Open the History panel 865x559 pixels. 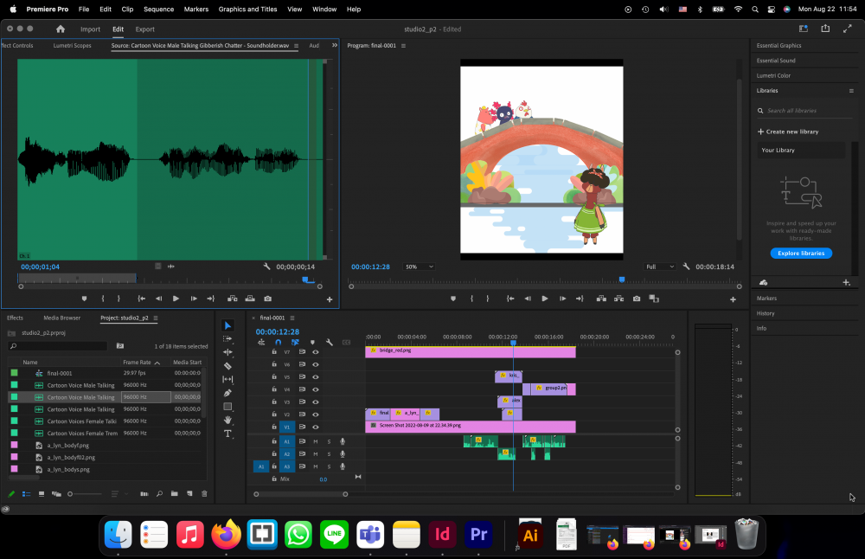pyautogui.click(x=766, y=313)
